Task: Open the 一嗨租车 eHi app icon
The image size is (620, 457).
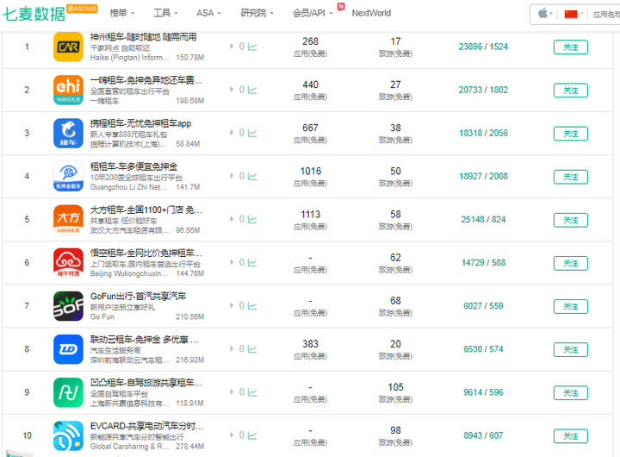Action: (68, 90)
